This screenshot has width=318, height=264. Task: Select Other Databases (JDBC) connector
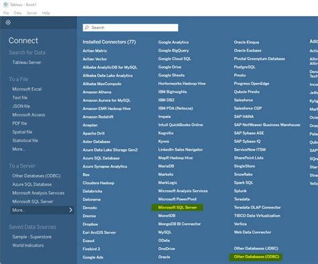coord(256,249)
